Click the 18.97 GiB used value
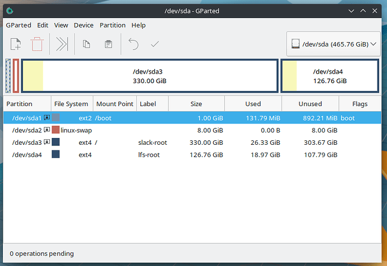The width and height of the screenshot is (387, 266). 265,155
